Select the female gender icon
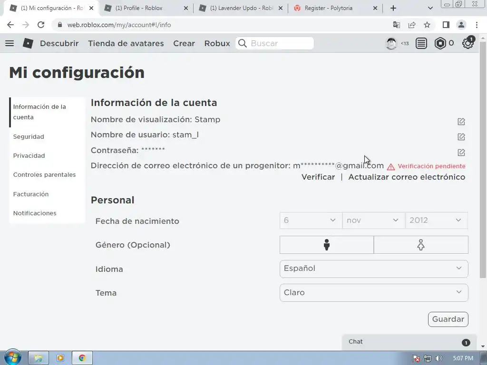Image resolution: width=487 pixels, height=365 pixels. tap(421, 245)
